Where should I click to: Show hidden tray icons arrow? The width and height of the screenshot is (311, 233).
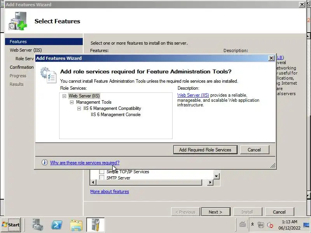[x=252, y=224]
